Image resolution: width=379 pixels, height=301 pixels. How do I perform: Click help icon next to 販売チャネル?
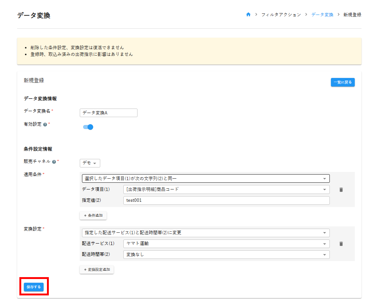point(54,162)
